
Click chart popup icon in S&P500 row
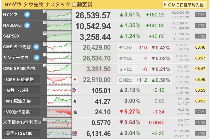tap(45, 33)
